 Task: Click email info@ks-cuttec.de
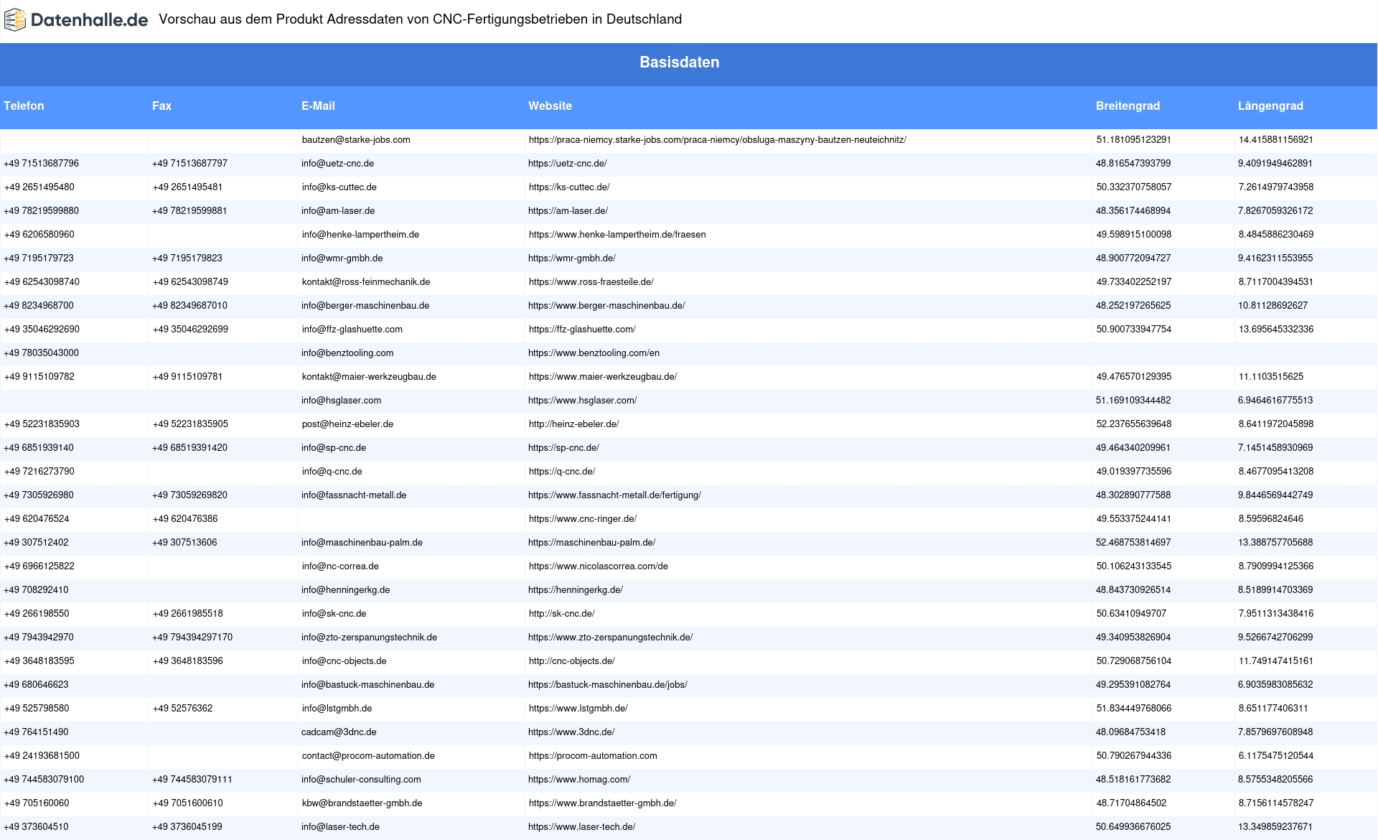click(x=339, y=187)
